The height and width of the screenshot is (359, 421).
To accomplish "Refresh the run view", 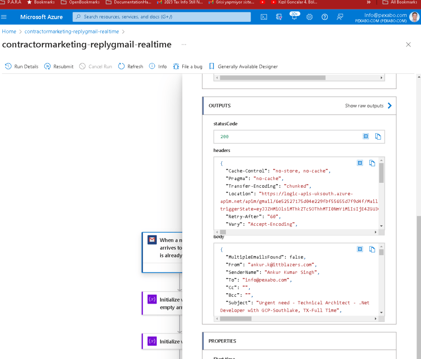I will 131,66.
